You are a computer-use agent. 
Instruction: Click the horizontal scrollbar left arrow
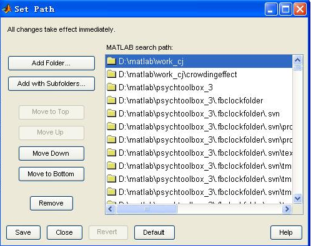click(x=111, y=209)
